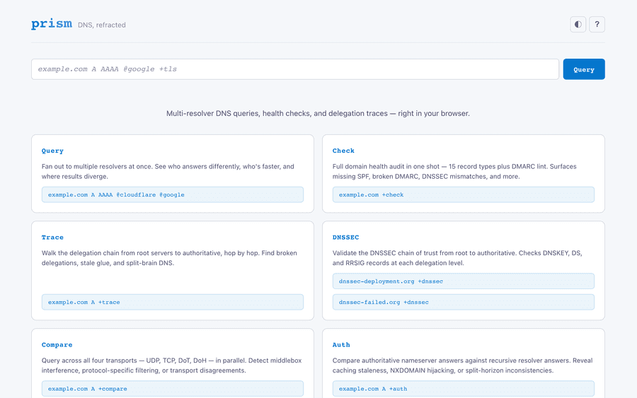Click the DNSSEC card heading
This screenshot has height=398, width=637.
[x=344, y=238]
